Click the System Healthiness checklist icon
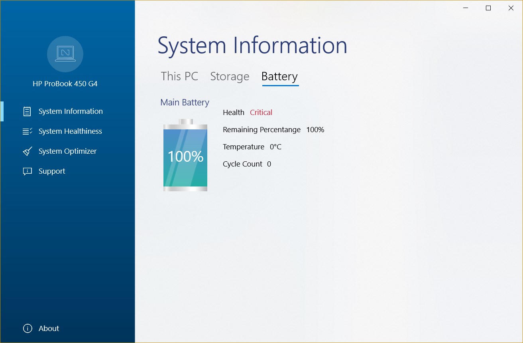The height and width of the screenshot is (343, 523). [28, 131]
